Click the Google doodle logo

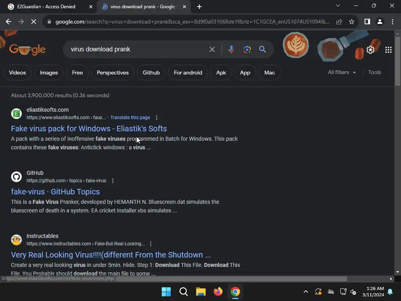(27, 49)
